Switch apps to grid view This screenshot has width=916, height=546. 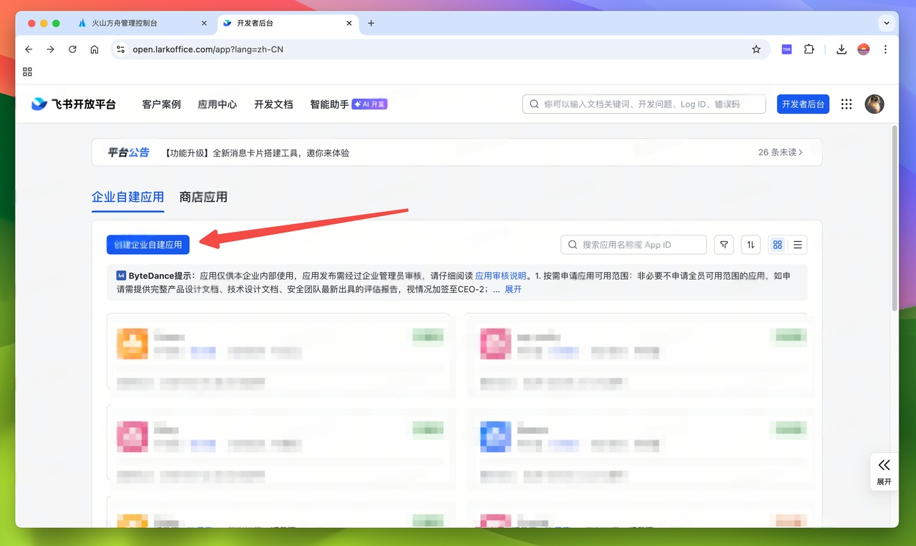(x=777, y=245)
